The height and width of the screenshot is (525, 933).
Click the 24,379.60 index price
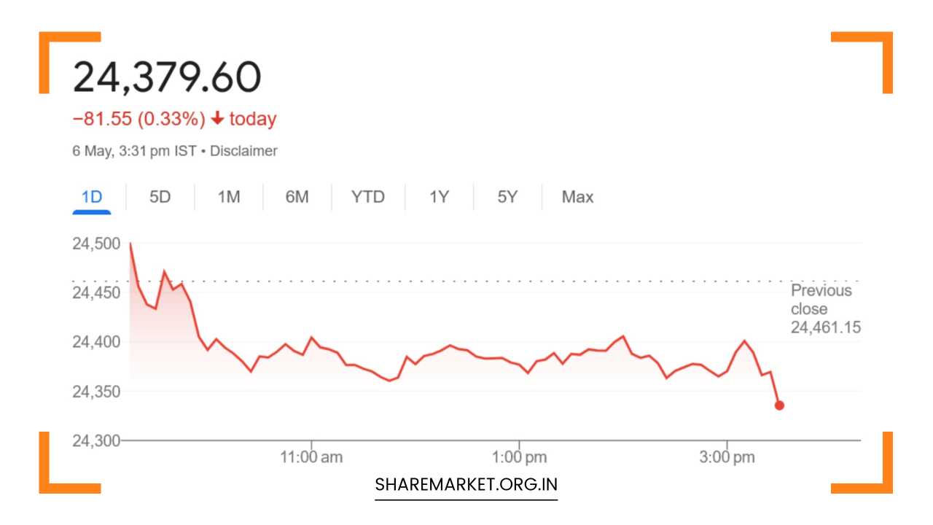[167, 77]
